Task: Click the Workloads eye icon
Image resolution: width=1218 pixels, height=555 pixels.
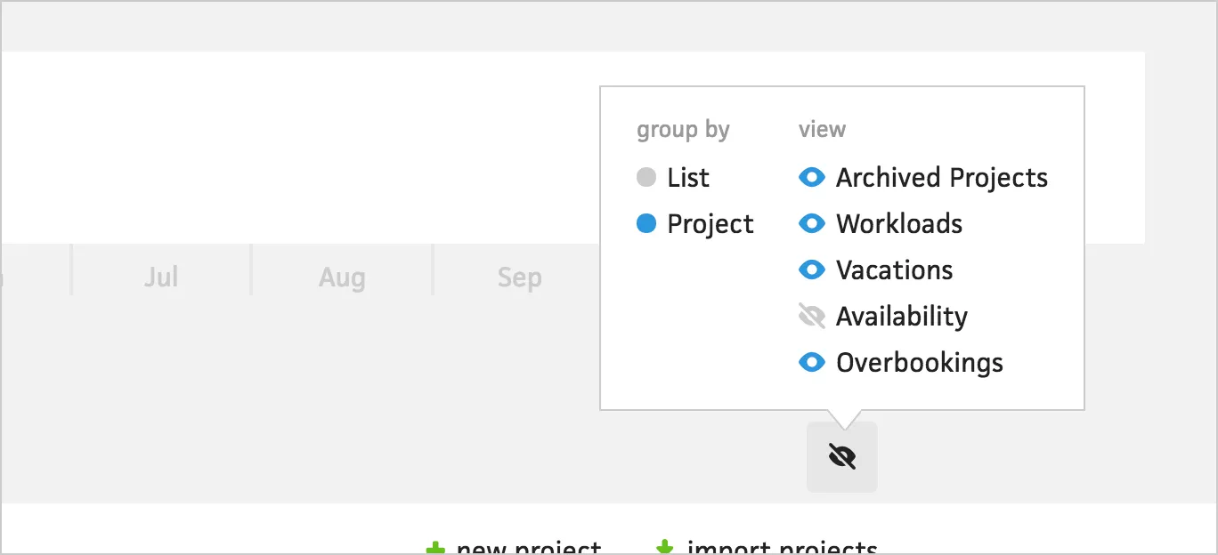Action: [812, 223]
